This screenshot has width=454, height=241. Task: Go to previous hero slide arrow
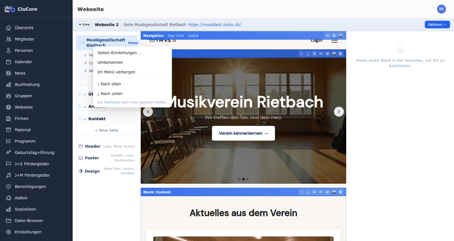point(148,112)
